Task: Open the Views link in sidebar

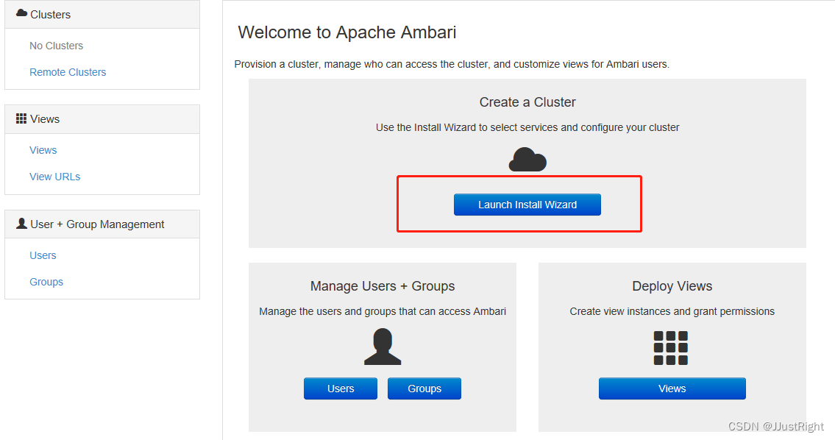Action: (x=43, y=150)
